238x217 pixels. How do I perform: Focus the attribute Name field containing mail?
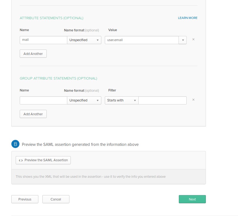click(43, 40)
